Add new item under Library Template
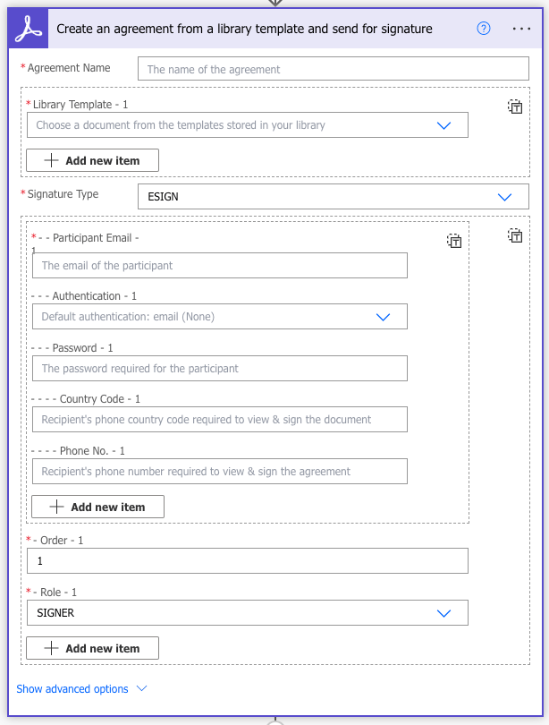This screenshot has height=725, width=549. (92, 160)
